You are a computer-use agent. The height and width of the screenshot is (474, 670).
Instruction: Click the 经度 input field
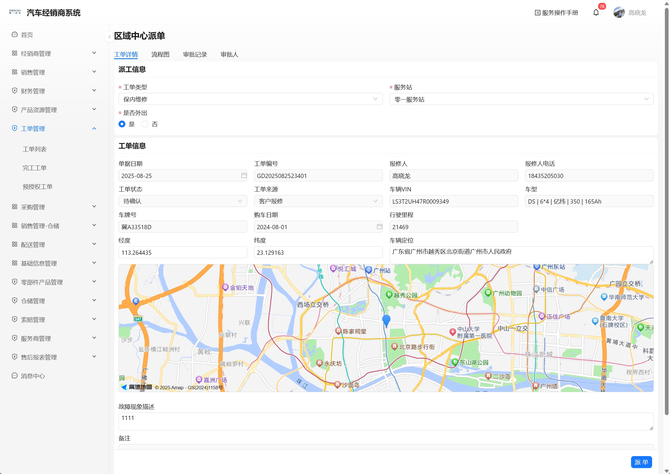point(183,252)
